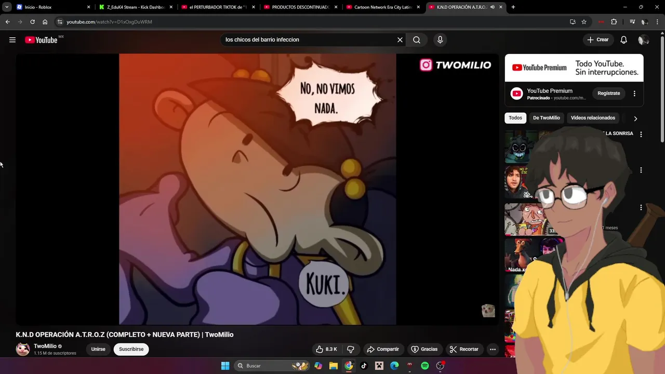665x374 pixels.
Task: Open the TwoMilio channel name link
Action: (45, 346)
